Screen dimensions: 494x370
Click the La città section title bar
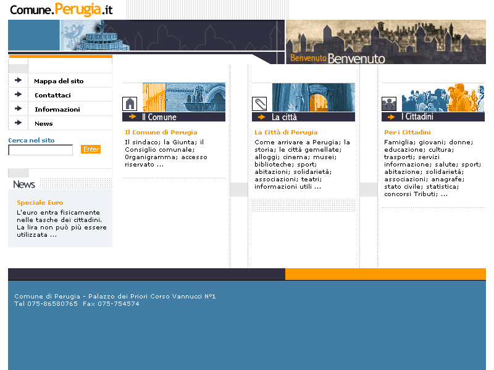[303, 117]
